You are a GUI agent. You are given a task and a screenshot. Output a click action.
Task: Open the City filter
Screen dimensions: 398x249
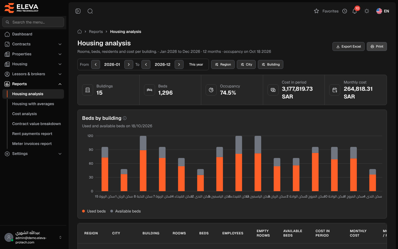coord(246,64)
